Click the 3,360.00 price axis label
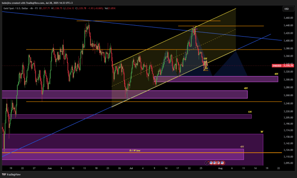Screen dimensions: 297x178 (x=288, y=56)
